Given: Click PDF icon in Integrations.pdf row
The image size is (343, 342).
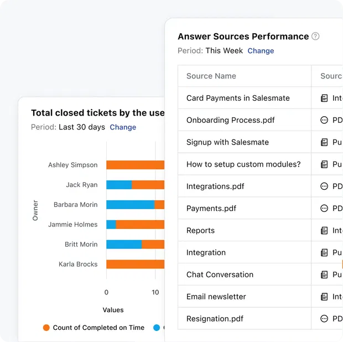Looking at the screenshot, I should tap(324, 186).
